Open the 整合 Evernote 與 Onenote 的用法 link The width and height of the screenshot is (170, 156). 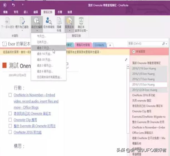click(x=35, y=126)
